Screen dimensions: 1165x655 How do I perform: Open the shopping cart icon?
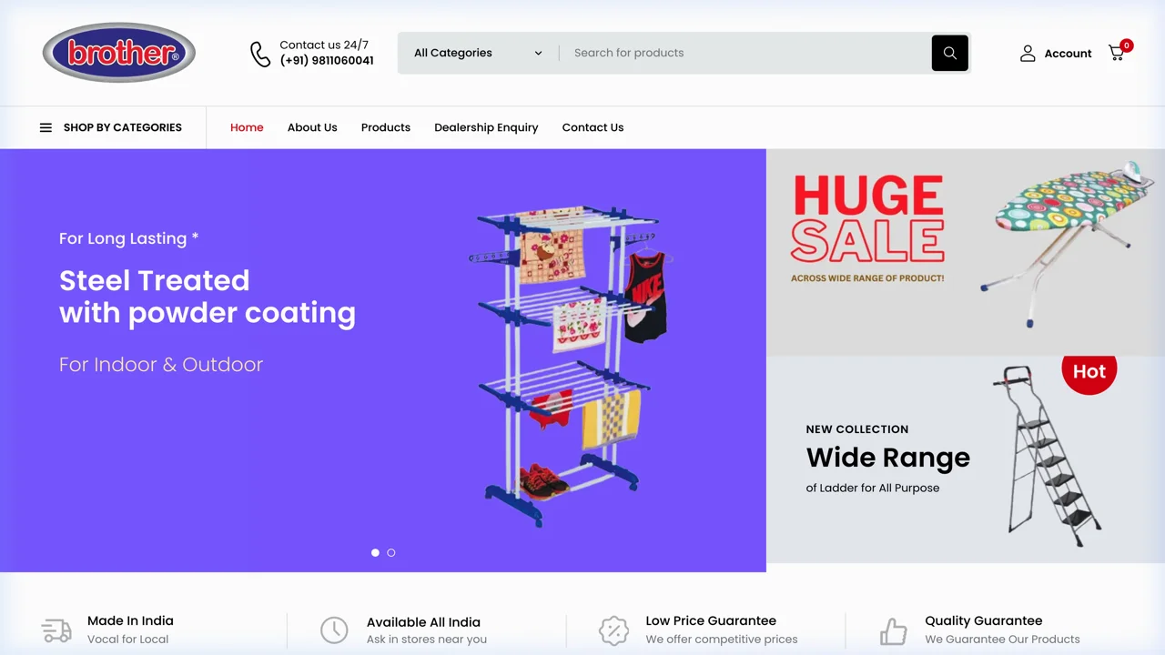1116,54
